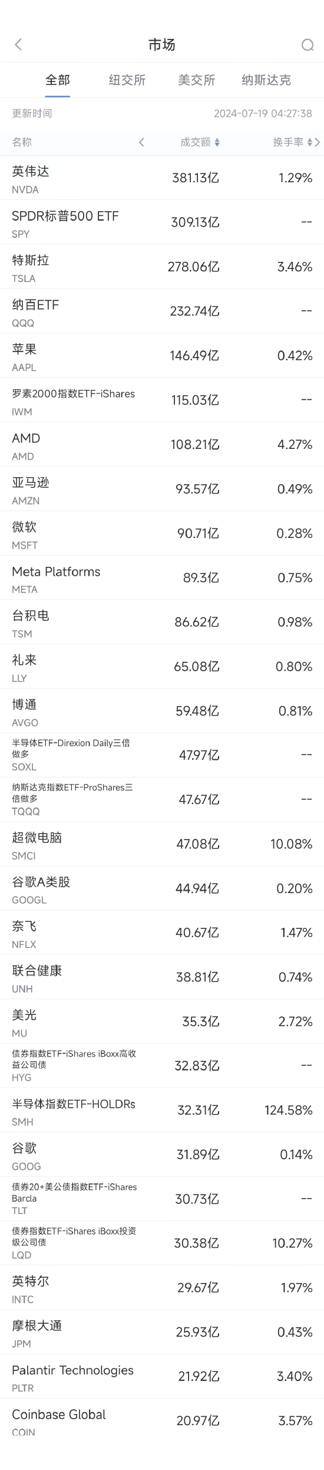Select the 苹果 AAPL row
Screen dimensions: 324x1470
pos(162,356)
